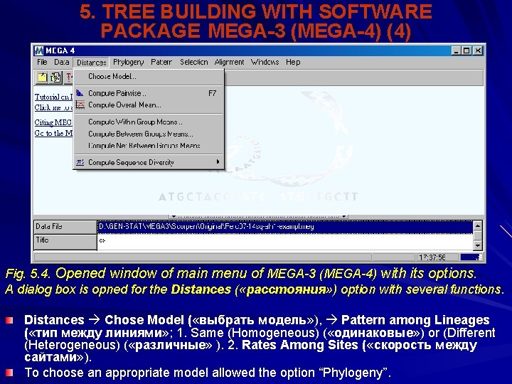512x384 pixels.
Task: Click the yellow note toolbar icon
Action: coord(42,78)
